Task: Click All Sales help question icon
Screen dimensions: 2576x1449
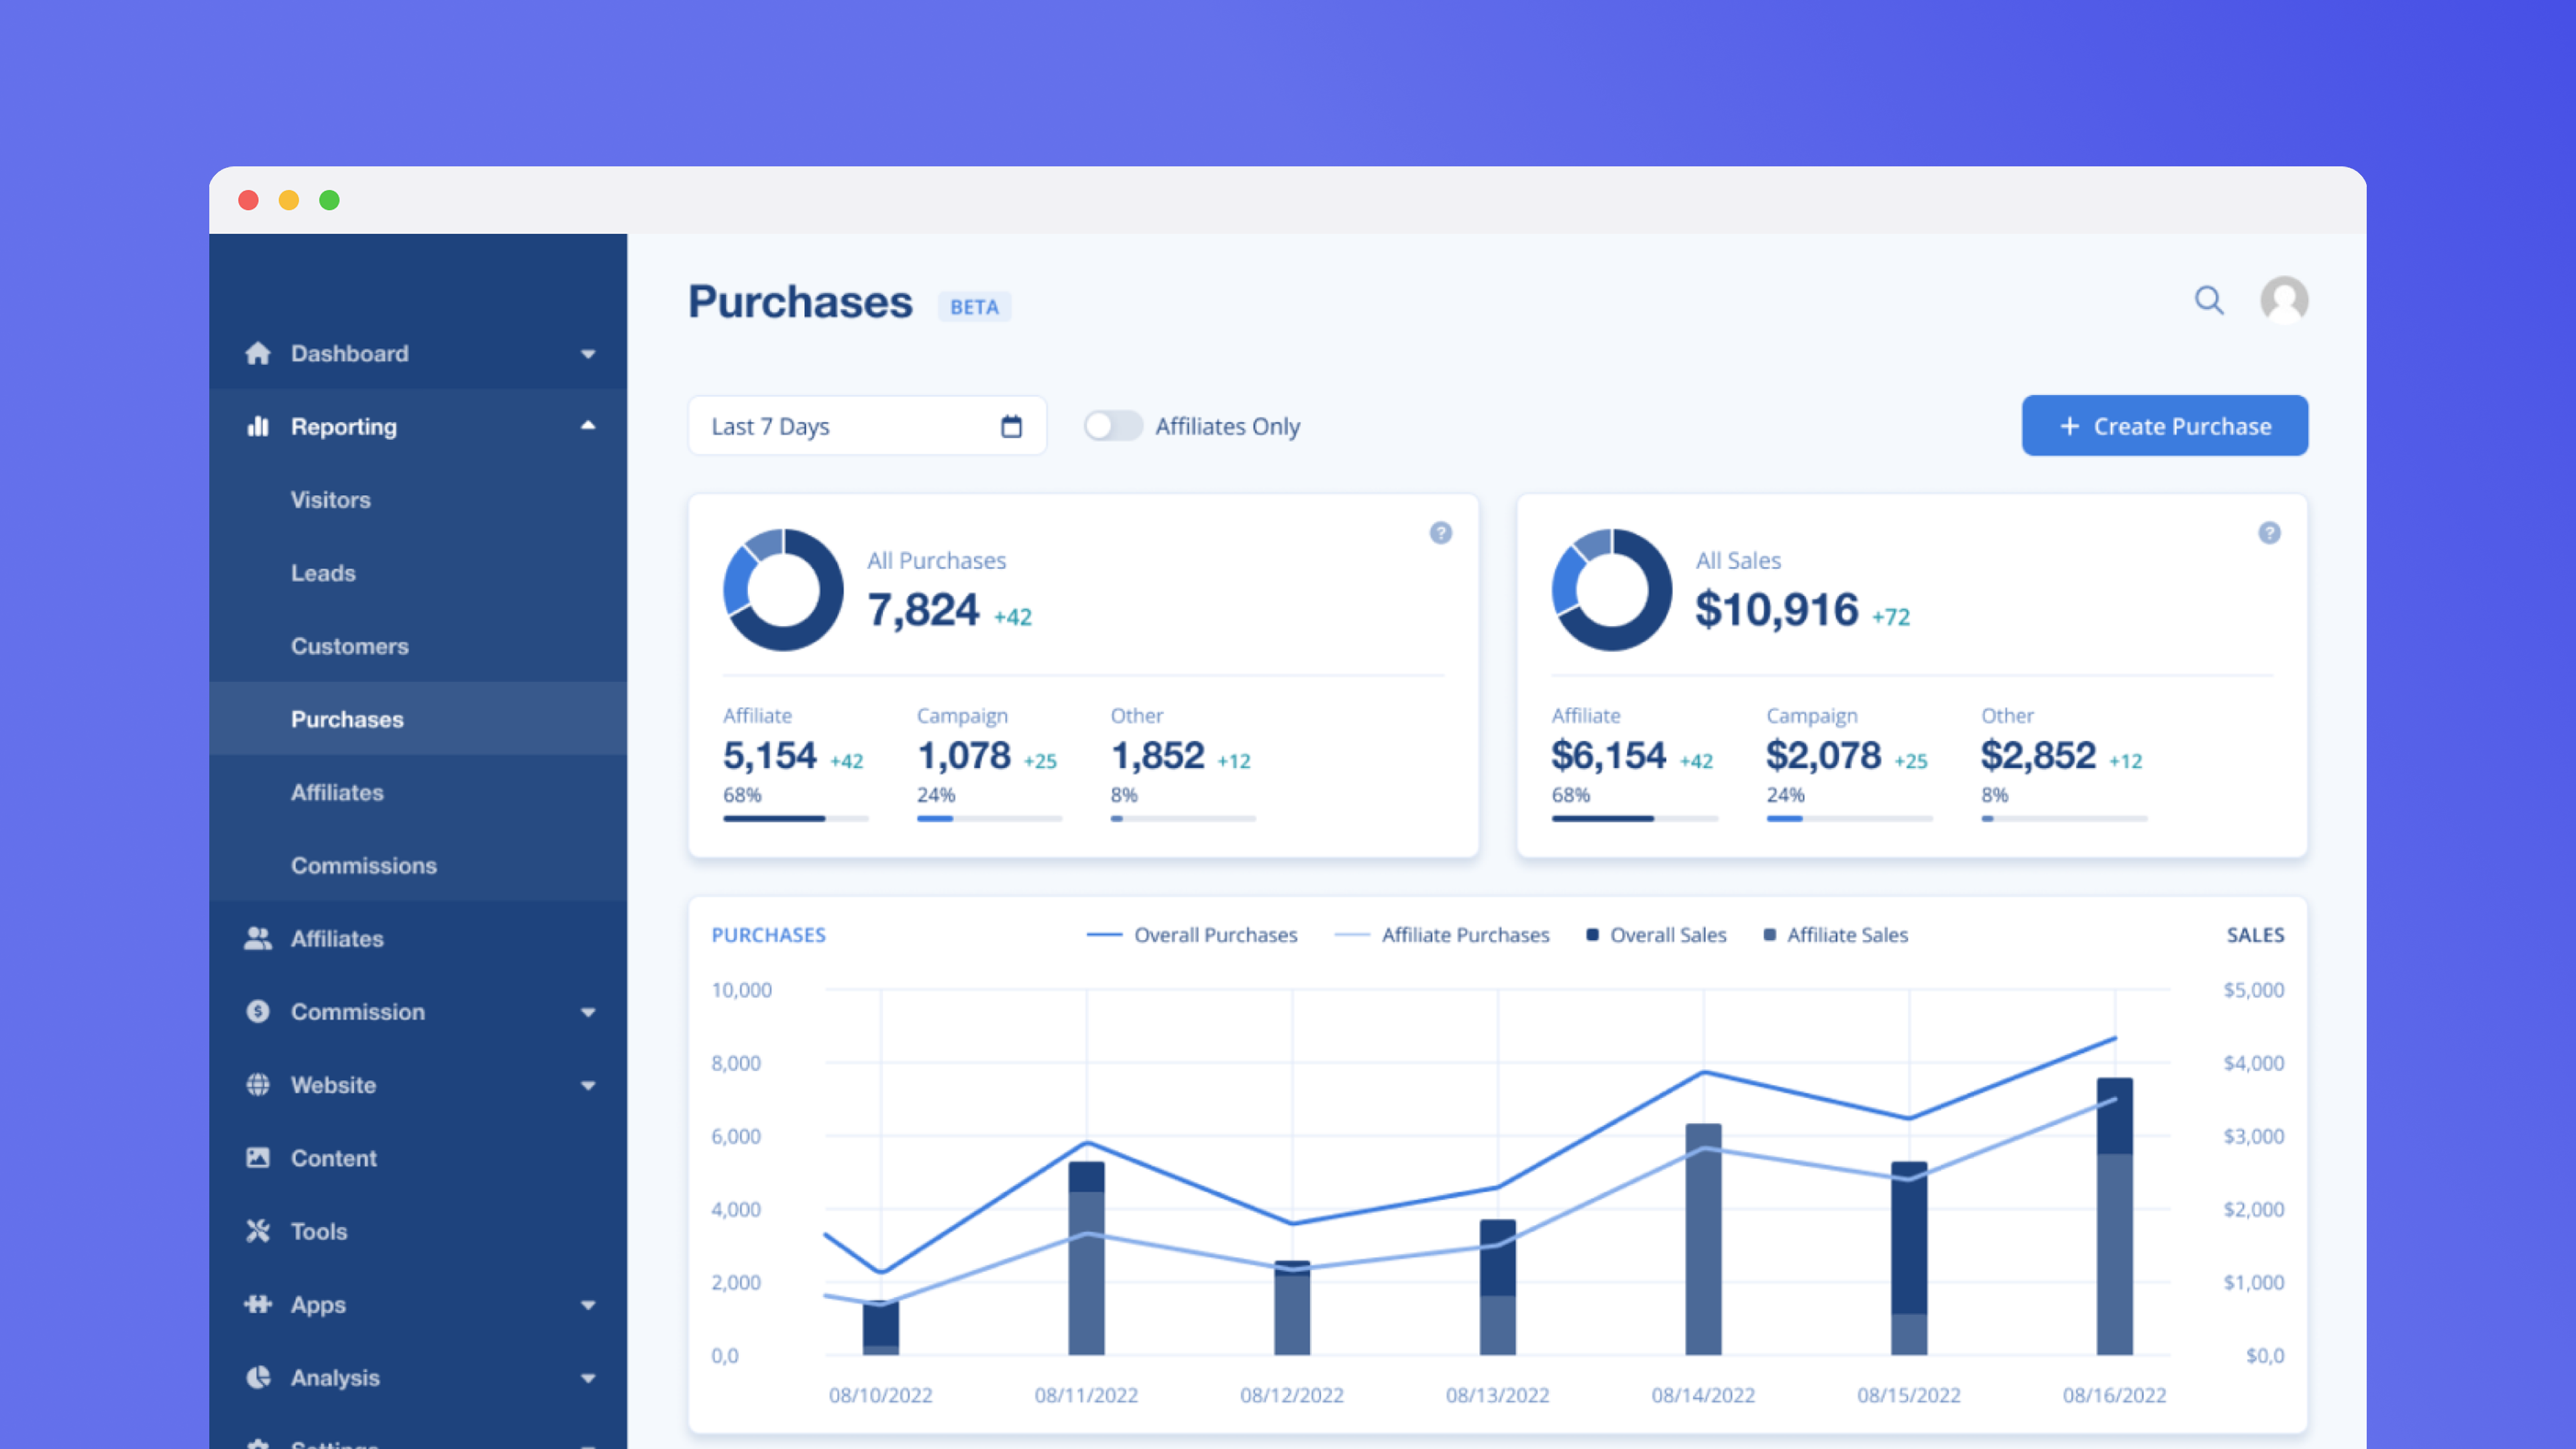Action: 2269,533
